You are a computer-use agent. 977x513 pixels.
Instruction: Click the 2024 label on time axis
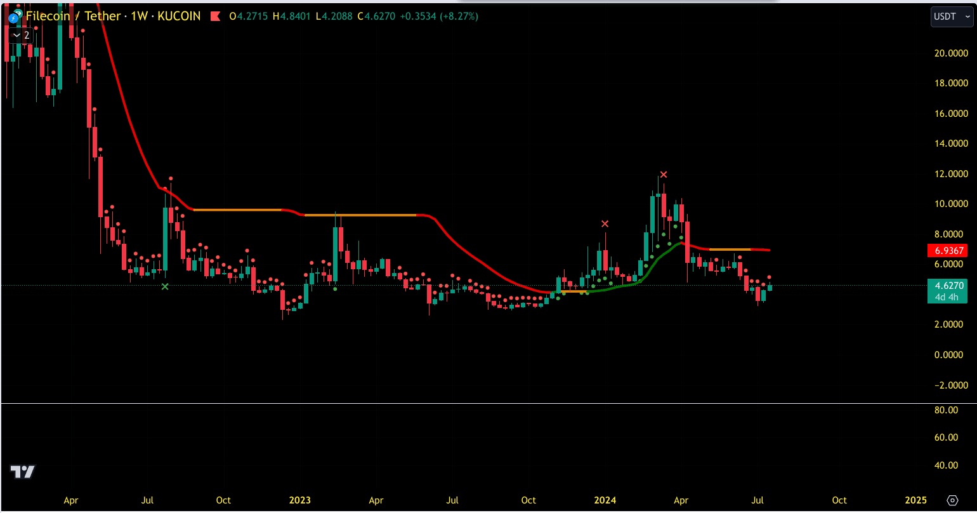[x=605, y=500]
